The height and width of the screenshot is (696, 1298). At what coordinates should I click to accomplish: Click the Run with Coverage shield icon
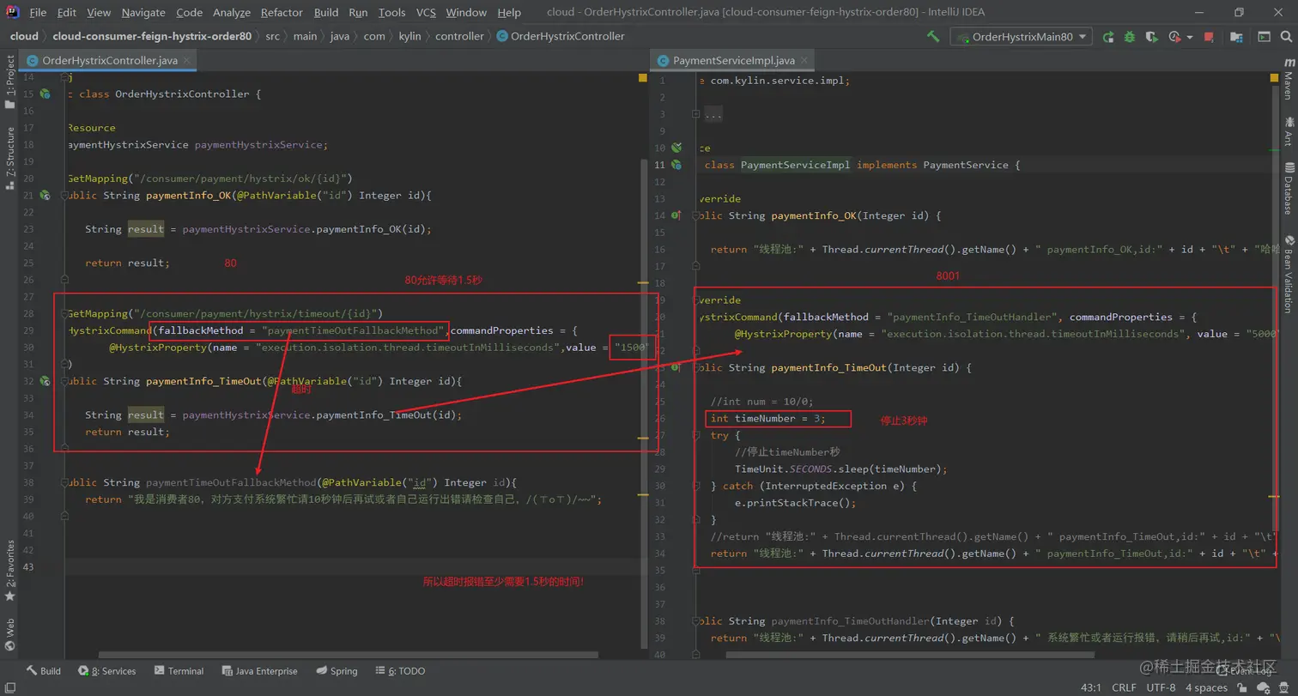tap(1151, 37)
